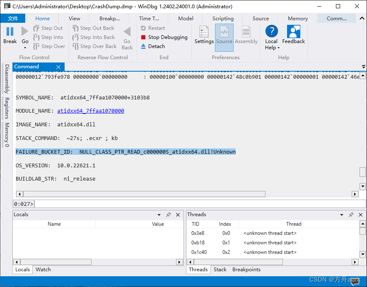The image size is (367, 287).
Task: Open Local Help dropdown
Action: pyautogui.click(x=272, y=37)
